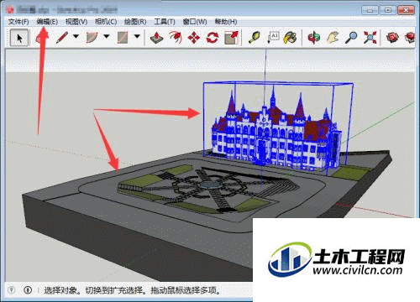Expand the Rectangle shapes dropdown arrow

point(137,36)
